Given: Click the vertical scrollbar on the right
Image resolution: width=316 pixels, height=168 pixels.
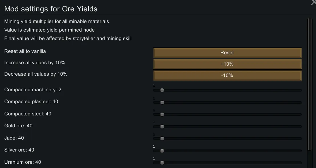Looking at the screenshot, I should pos(310,85).
